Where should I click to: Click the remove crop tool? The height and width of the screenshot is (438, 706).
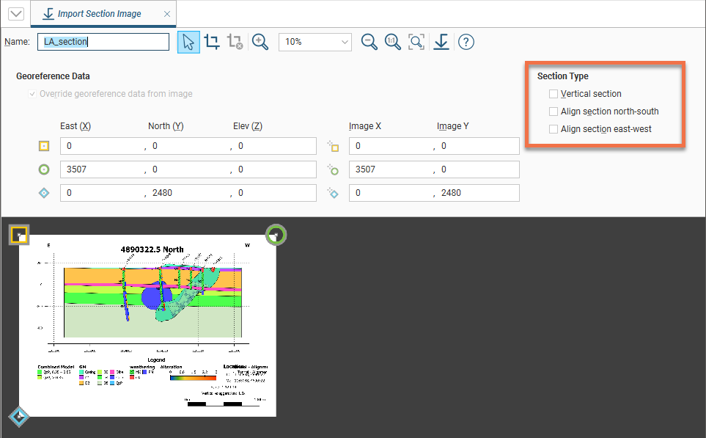[x=235, y=42]
